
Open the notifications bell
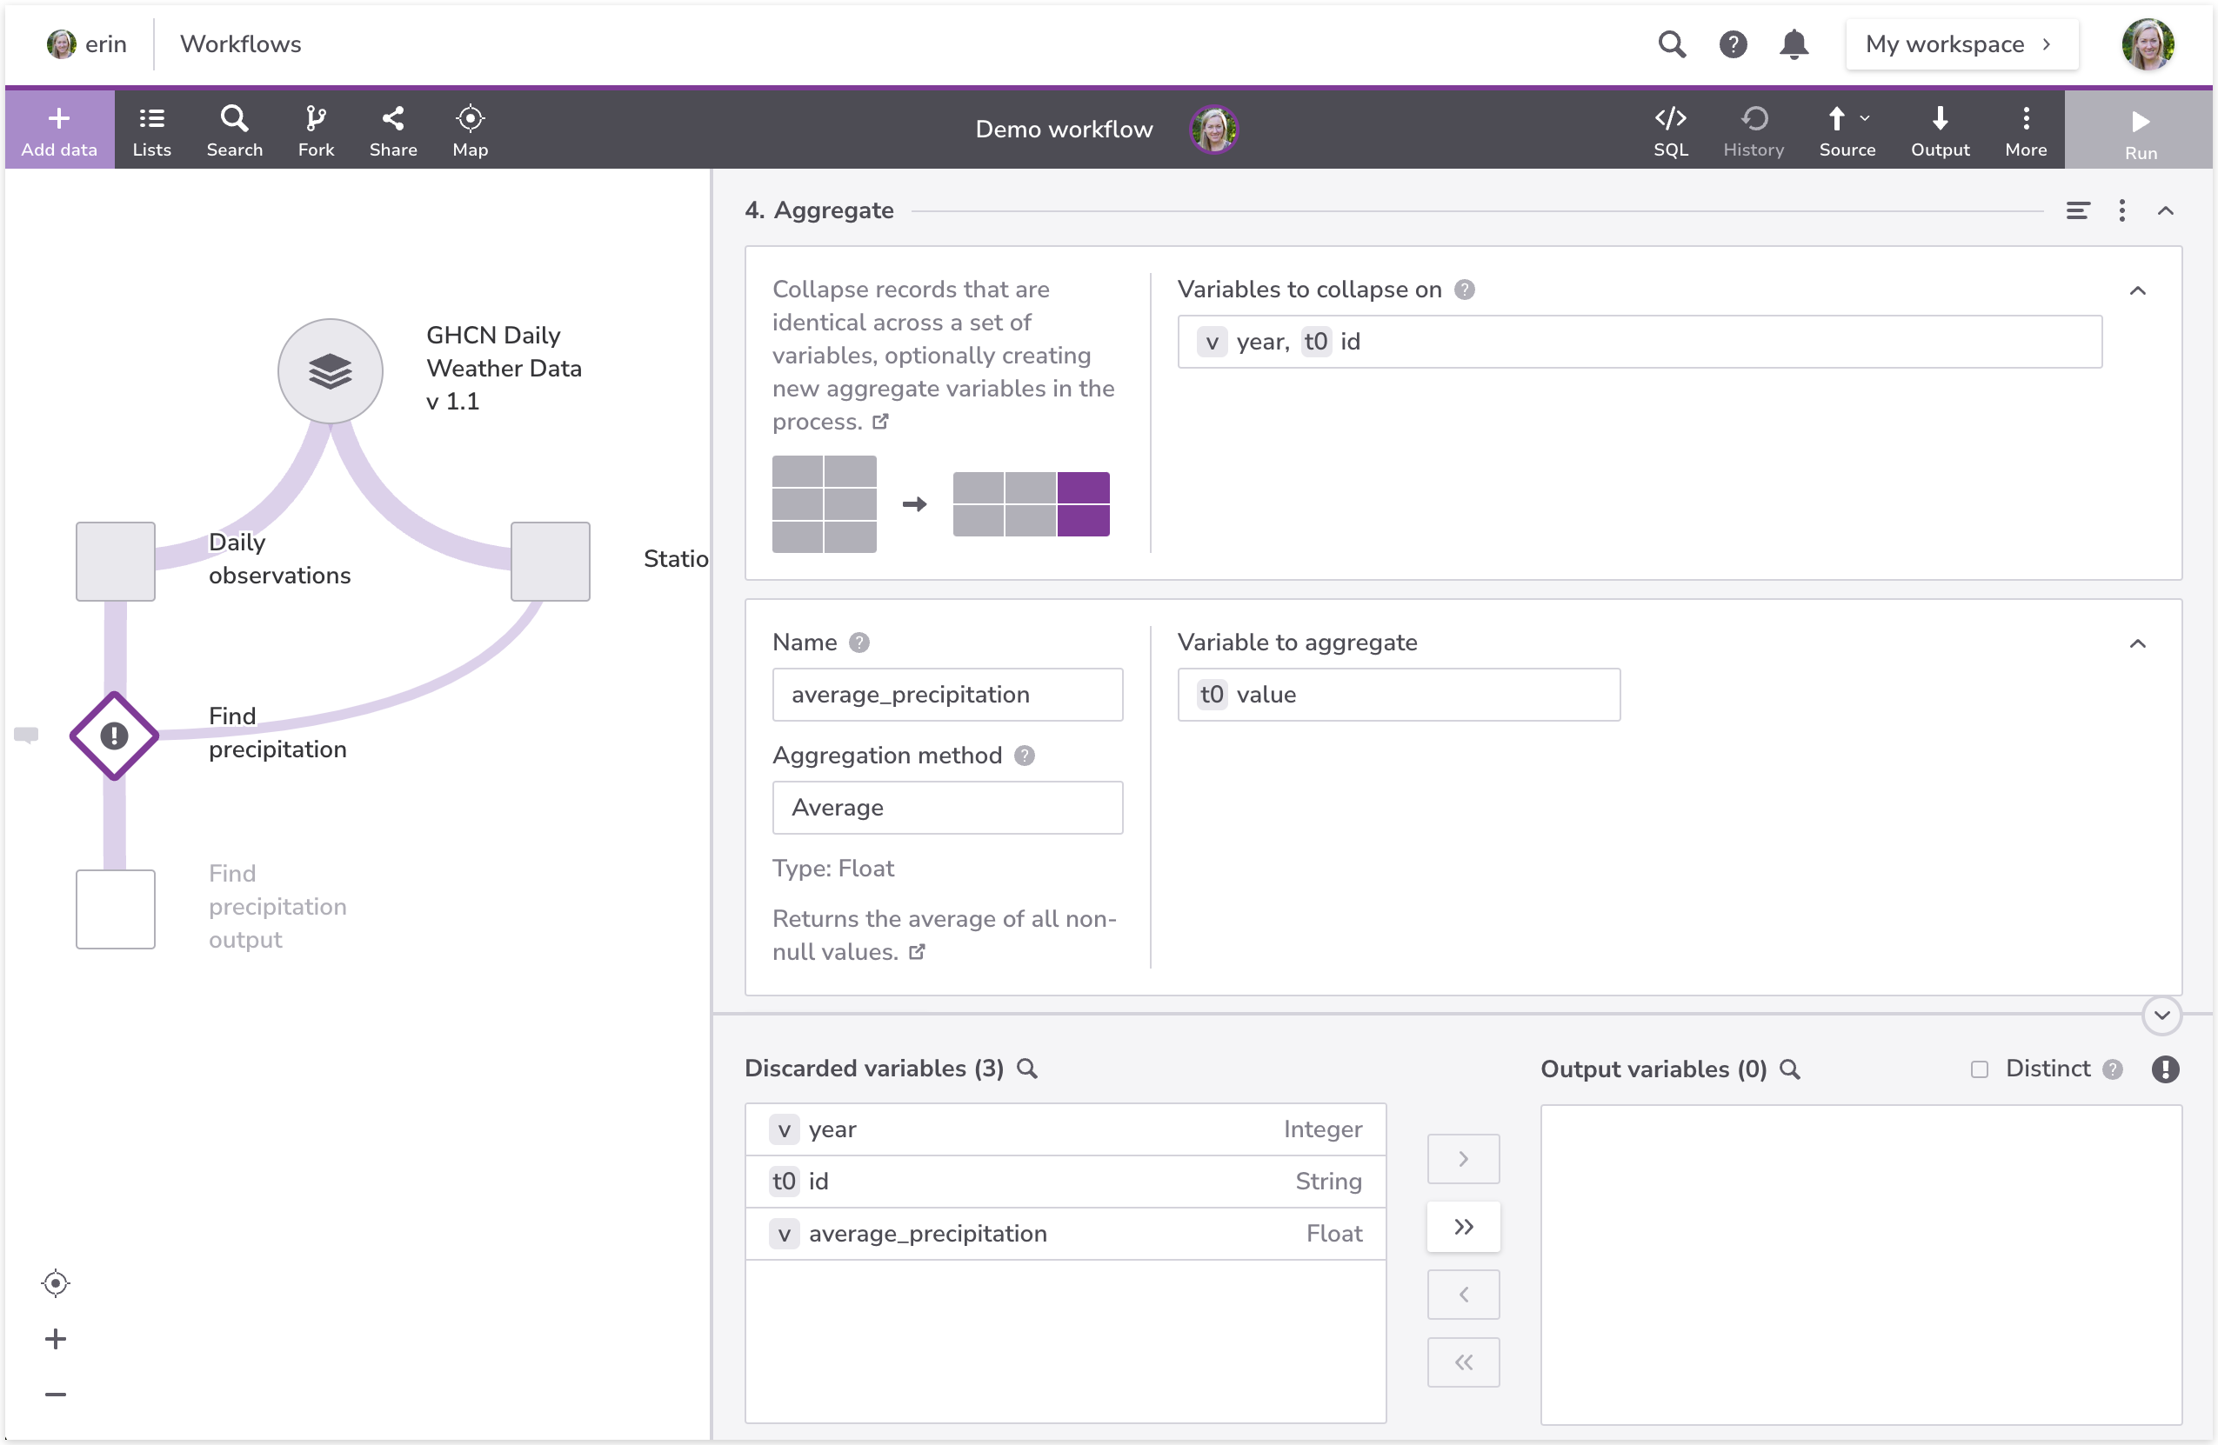click(x=1793, y=43)
